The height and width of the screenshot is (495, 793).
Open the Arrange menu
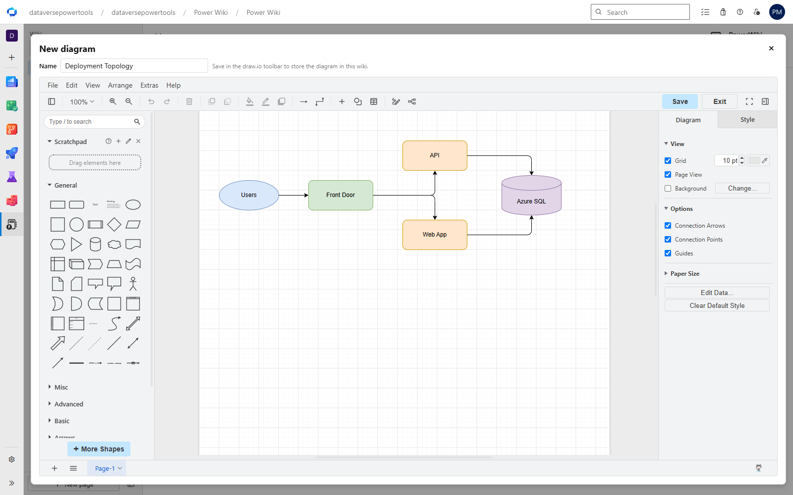click(120, 85)
